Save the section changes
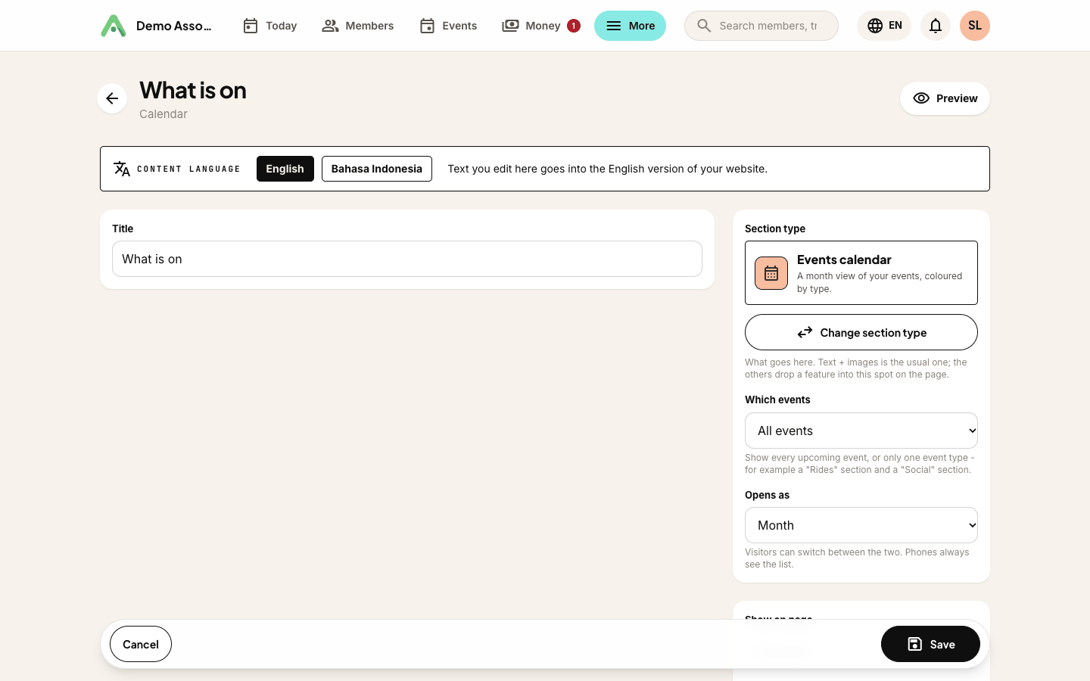Image resolution: width=1090 pixels, height=681 pixels. coord(930,644)
